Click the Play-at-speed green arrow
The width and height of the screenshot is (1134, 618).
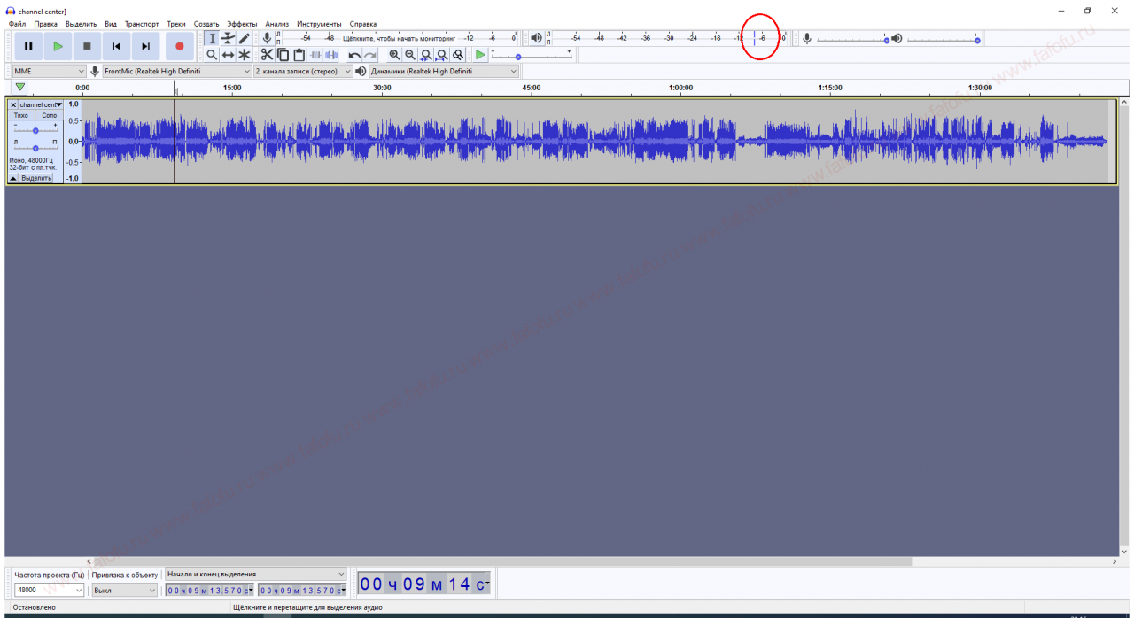tap(480, 55)
